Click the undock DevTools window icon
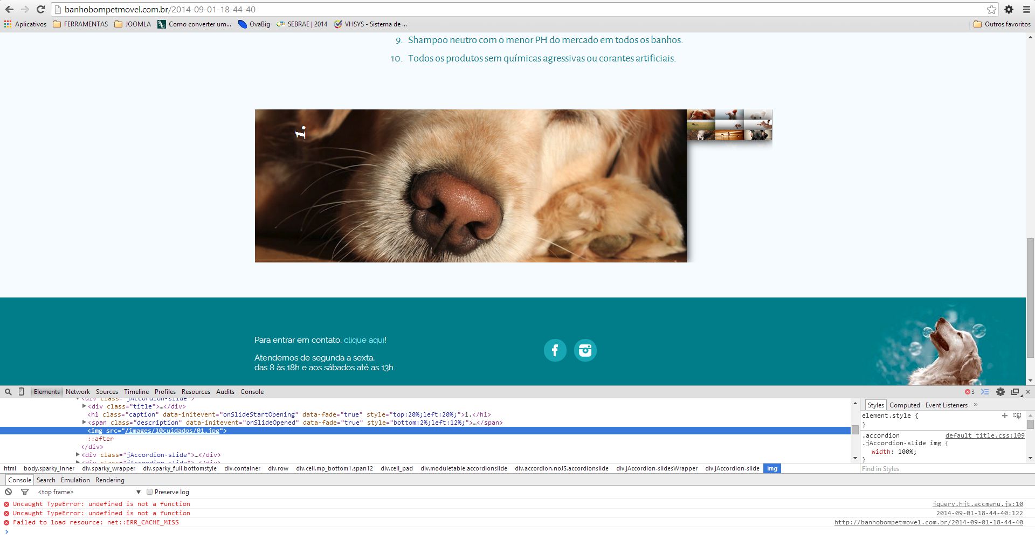The image size is (1035, 547). click(x=1015, y=392)
